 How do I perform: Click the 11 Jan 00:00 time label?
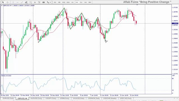[x=104, y=95]
